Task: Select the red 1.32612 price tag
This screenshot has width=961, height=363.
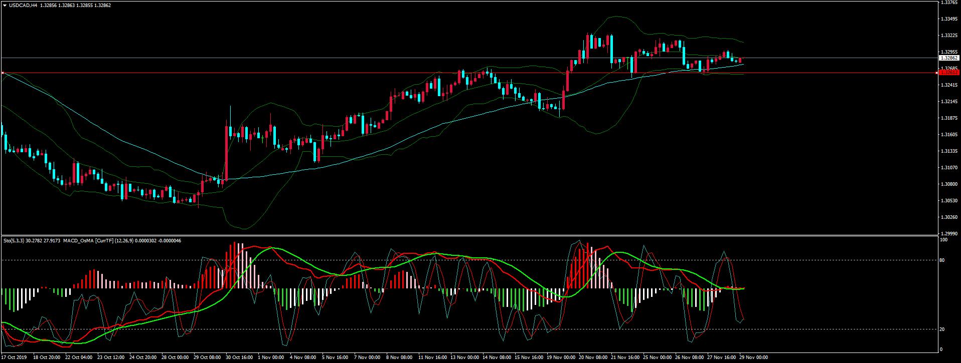Action: [948, 73]
